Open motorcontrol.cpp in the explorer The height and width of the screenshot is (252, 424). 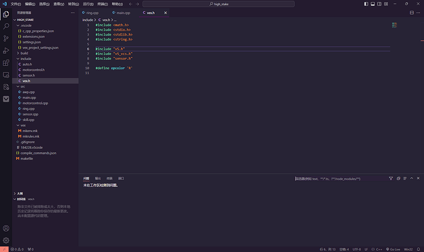click(x=34, y=103)
